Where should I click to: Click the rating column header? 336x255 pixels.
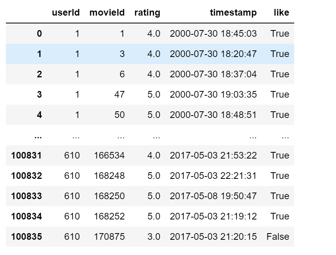pos(147,13)
